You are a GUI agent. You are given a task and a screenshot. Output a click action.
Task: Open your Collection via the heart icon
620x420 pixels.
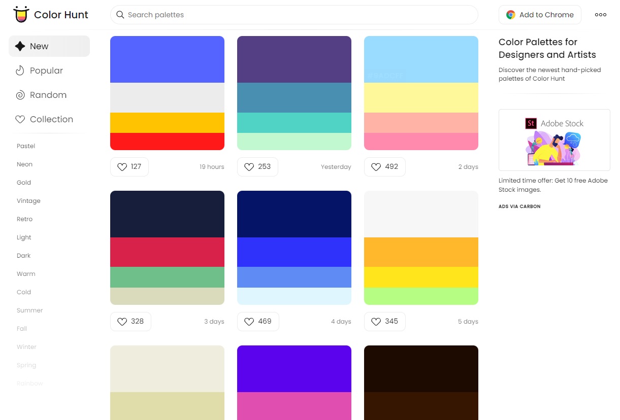coord(20,119)
